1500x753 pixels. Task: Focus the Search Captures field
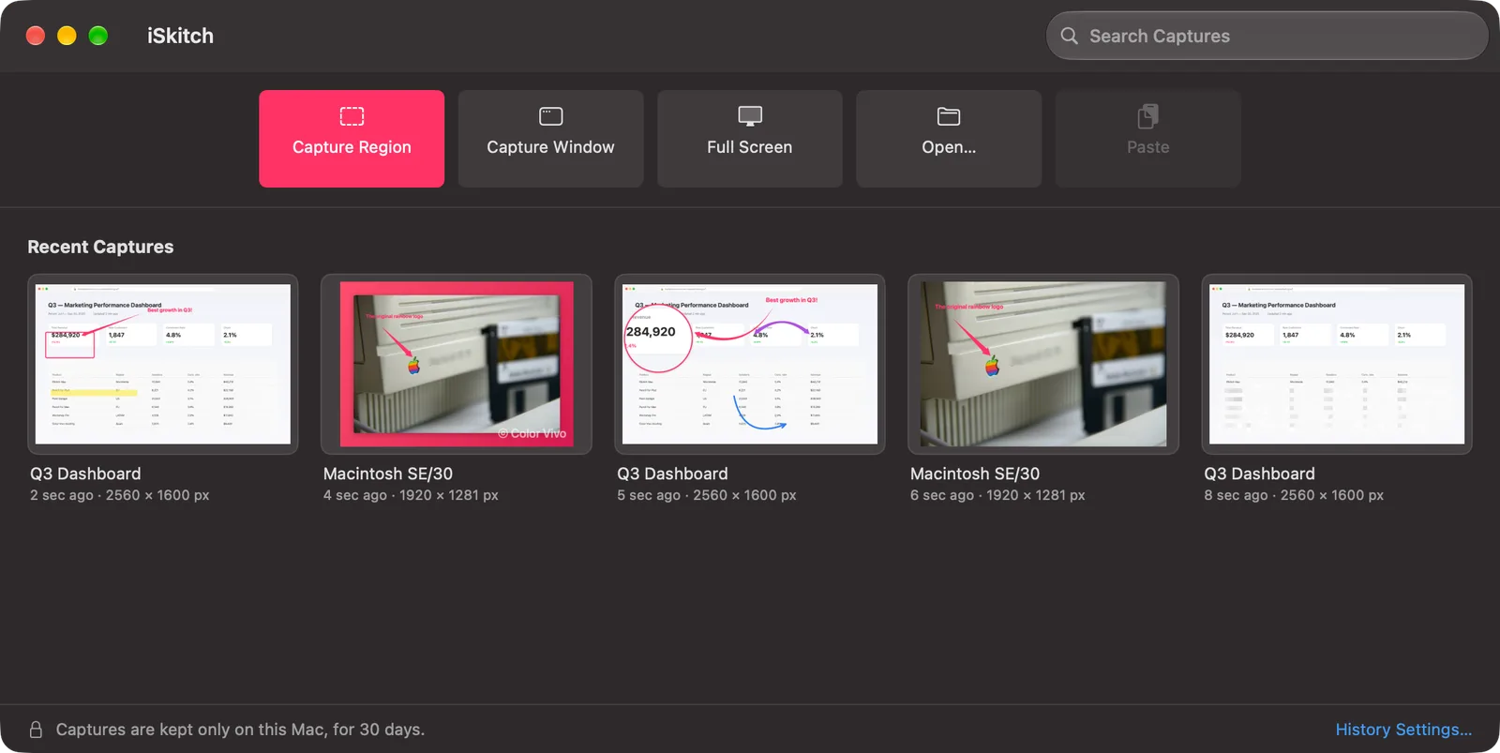(1267, 36)
